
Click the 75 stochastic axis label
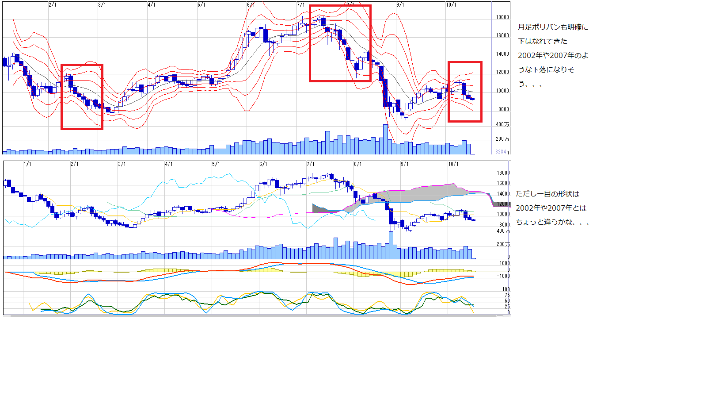point(507,295)
